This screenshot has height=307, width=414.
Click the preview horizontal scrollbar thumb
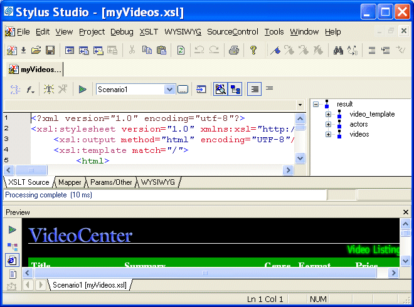coord(204,273)
